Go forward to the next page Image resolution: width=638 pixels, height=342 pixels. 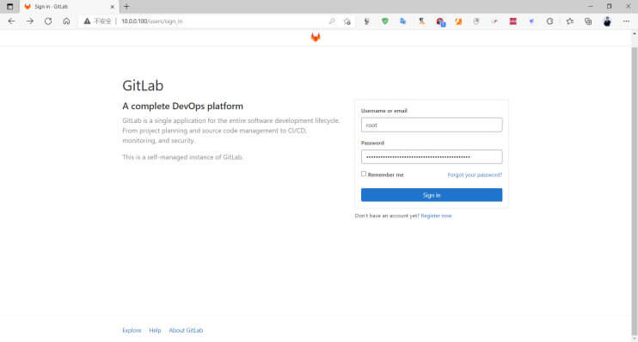[x=30, y=21]
